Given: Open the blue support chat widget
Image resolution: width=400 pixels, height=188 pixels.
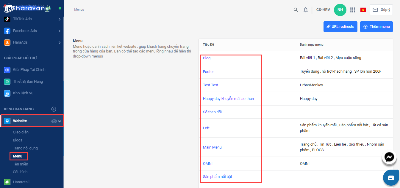Looking at the screenshot, I should [x=391, y=178].
